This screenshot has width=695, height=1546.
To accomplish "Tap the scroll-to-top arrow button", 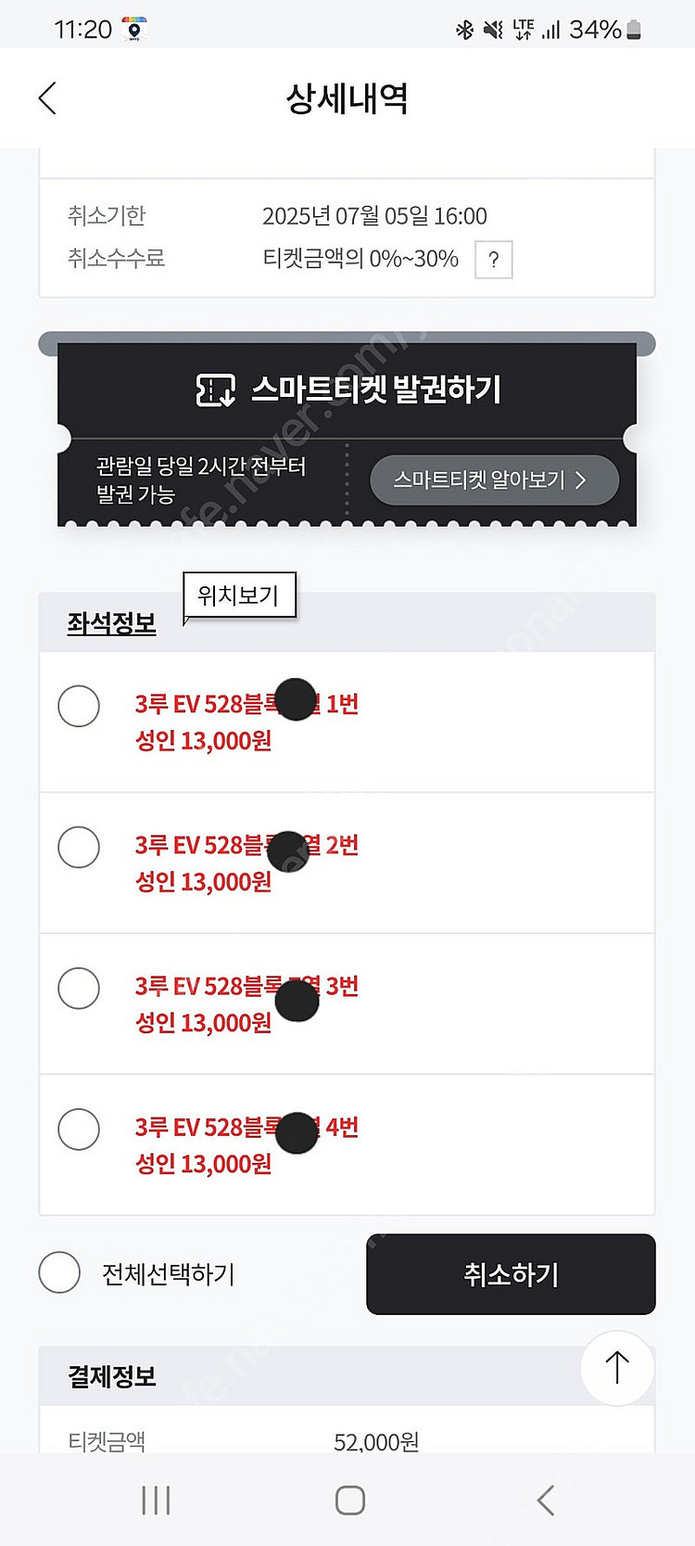I will [617, 1367].
